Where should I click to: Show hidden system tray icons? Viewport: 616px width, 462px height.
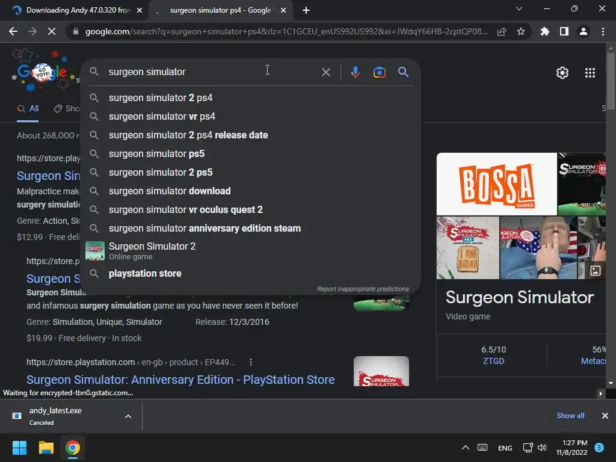[466, 448]
